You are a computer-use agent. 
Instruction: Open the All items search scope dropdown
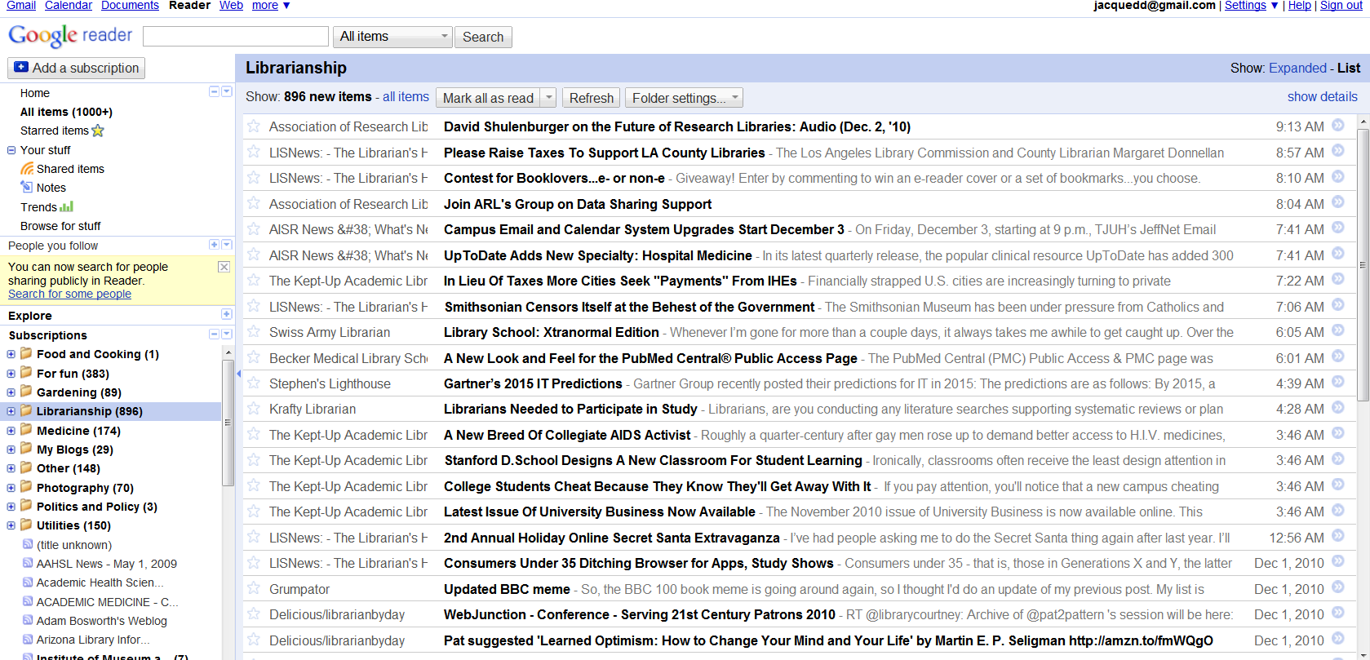pyautogui.click(x=392, y=37)
